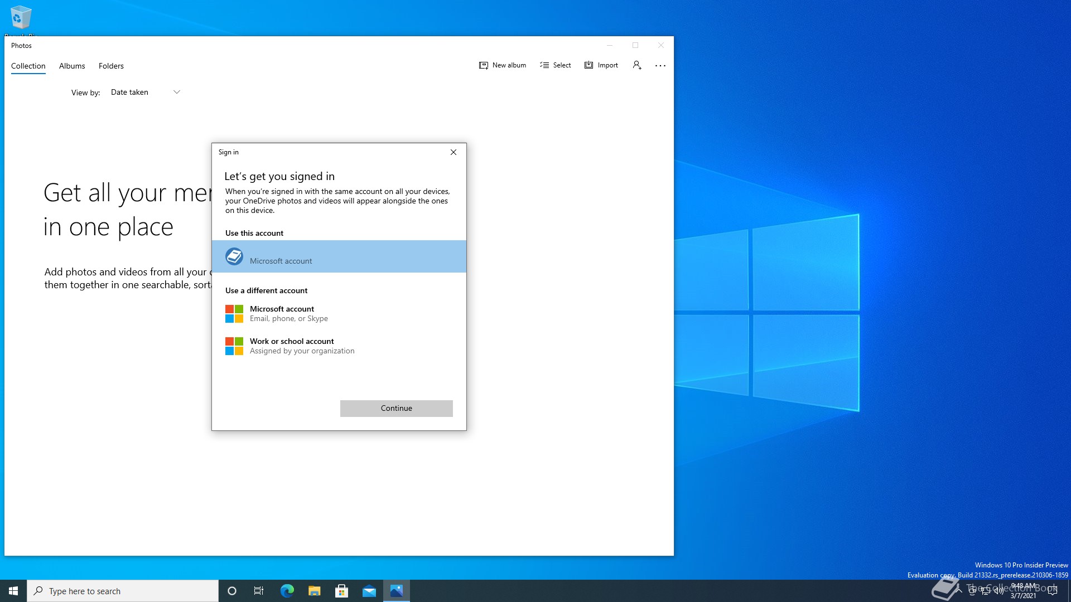Open Task View on the taskbar

click(x=259, y=591)
